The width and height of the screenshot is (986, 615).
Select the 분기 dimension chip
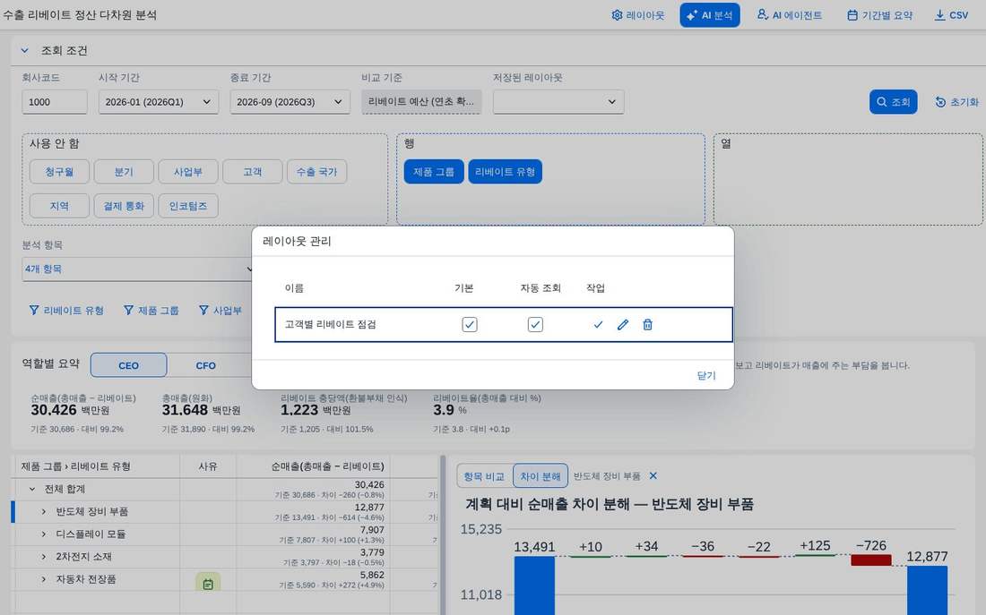[124, 172]
